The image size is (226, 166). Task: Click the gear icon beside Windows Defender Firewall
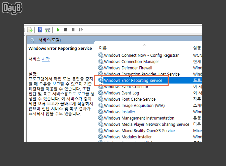click(x=101, y=68)
